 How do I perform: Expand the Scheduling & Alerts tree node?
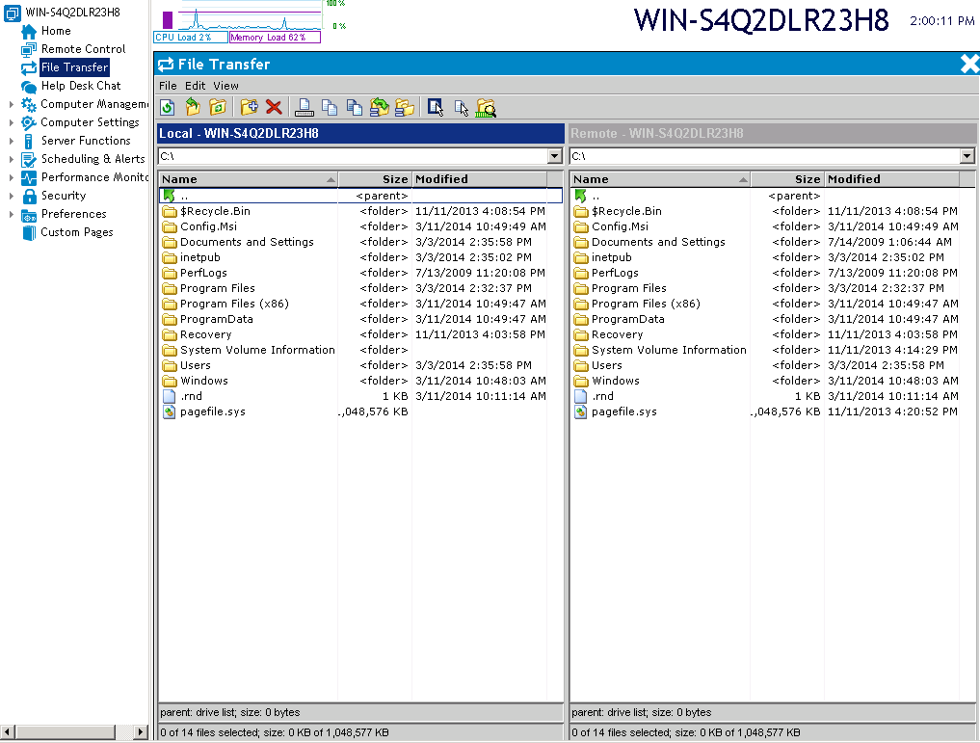point(12,159)
